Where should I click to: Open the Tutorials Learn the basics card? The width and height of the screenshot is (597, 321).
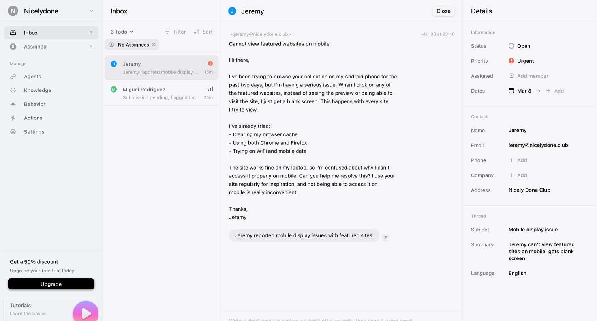(51, 309)
